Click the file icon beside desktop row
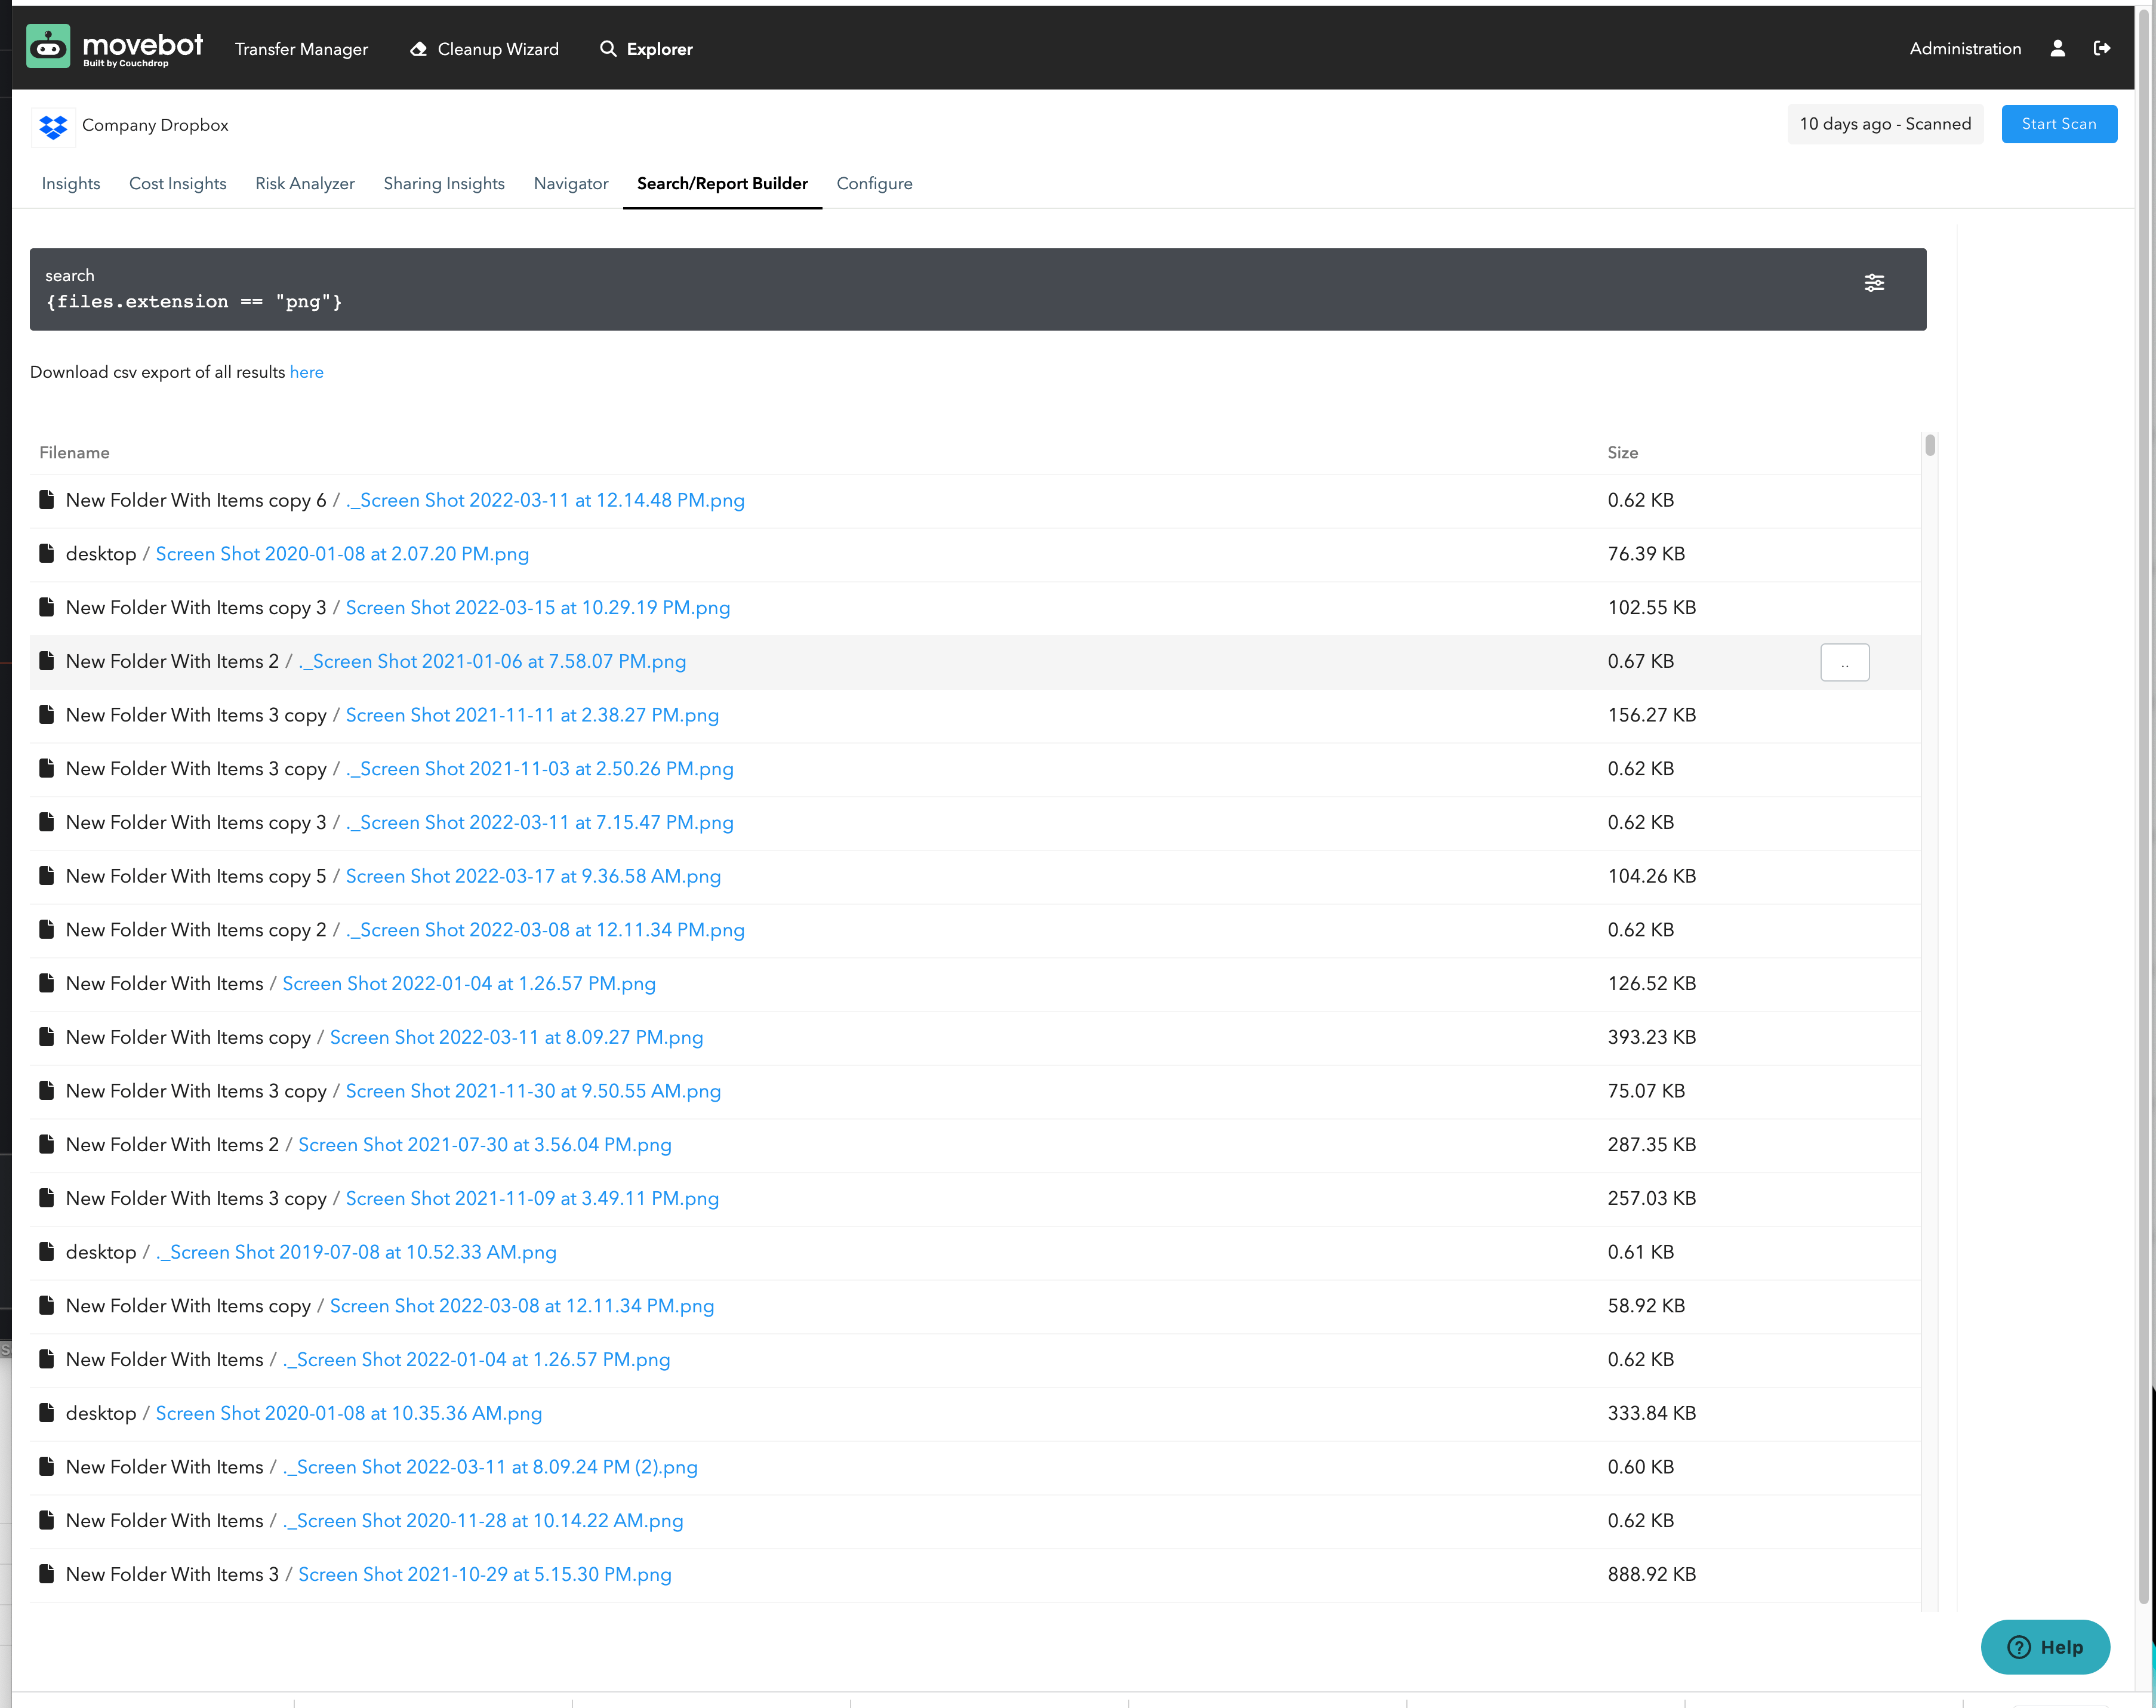Image resolution: width=2156 pixels, height=1708 pixels. point(47,553)
